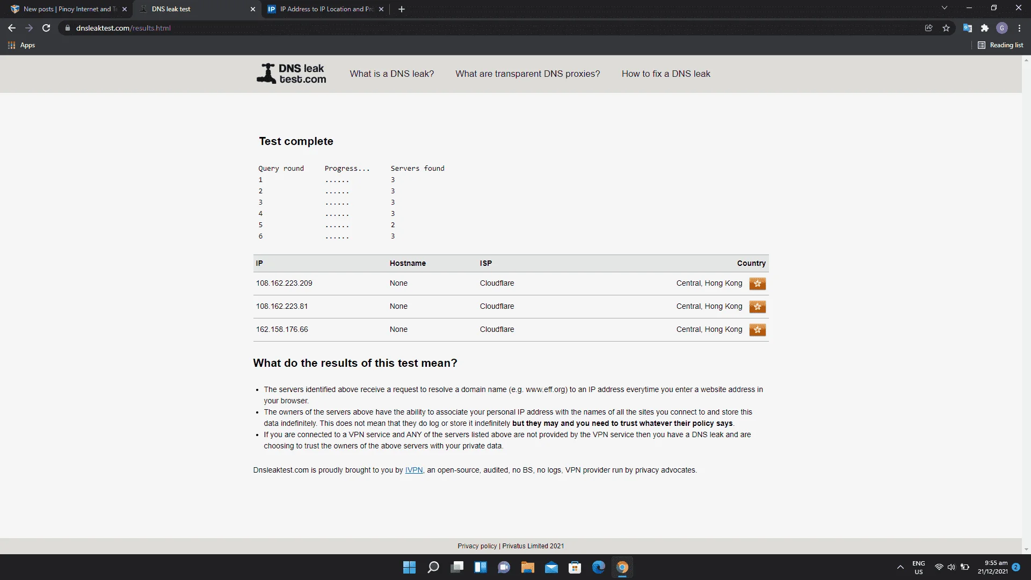1031x580 pixels.
Task: Switch to IP Address to IP Location tab
Action: (x=325, y=9)
